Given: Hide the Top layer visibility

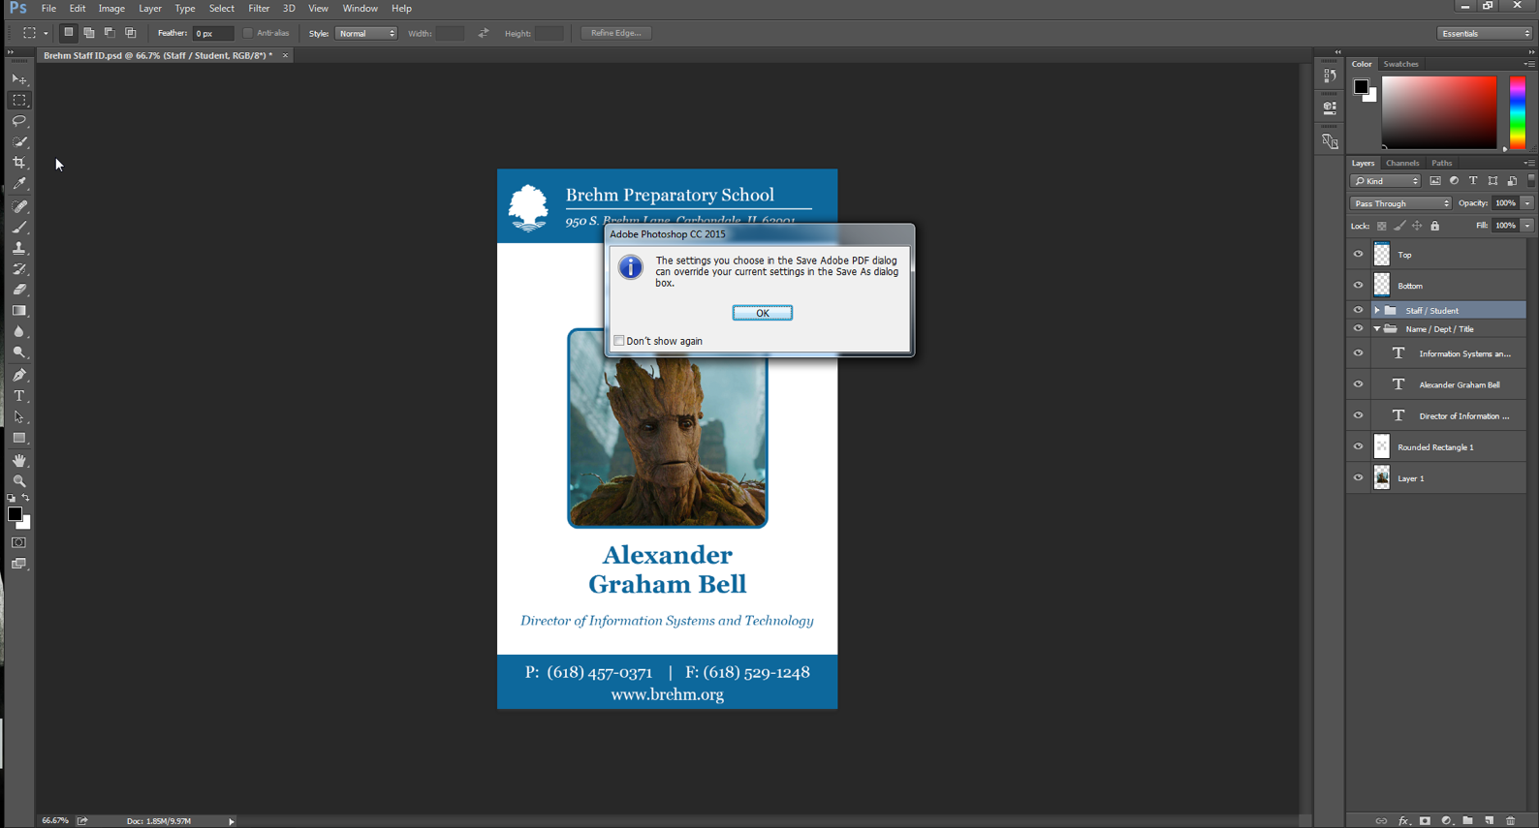Looking at the screenshot, I should coord(1358,255).
